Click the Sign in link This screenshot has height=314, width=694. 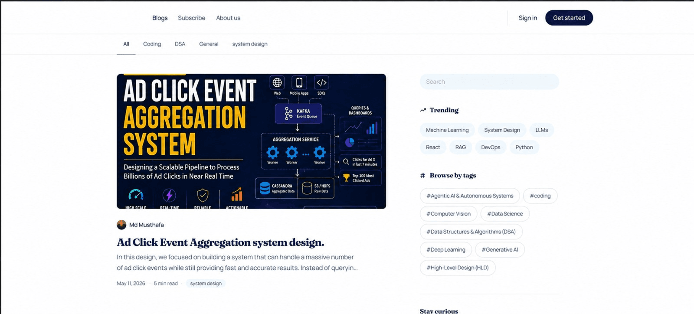pyautogui.click(x=527, y=18)
